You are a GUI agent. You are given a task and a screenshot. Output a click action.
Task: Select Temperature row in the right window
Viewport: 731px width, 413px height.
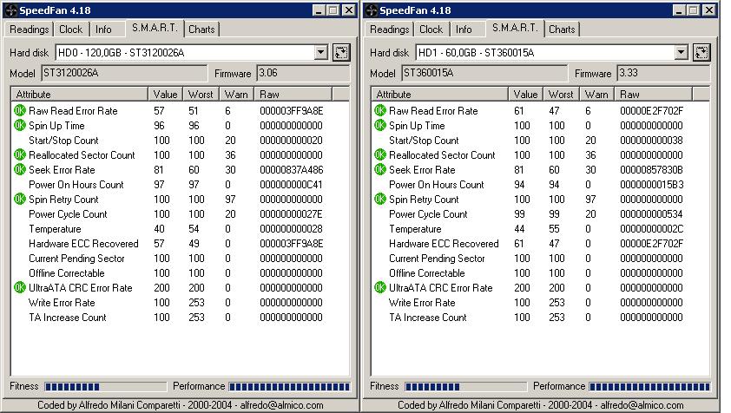(540, 229)
